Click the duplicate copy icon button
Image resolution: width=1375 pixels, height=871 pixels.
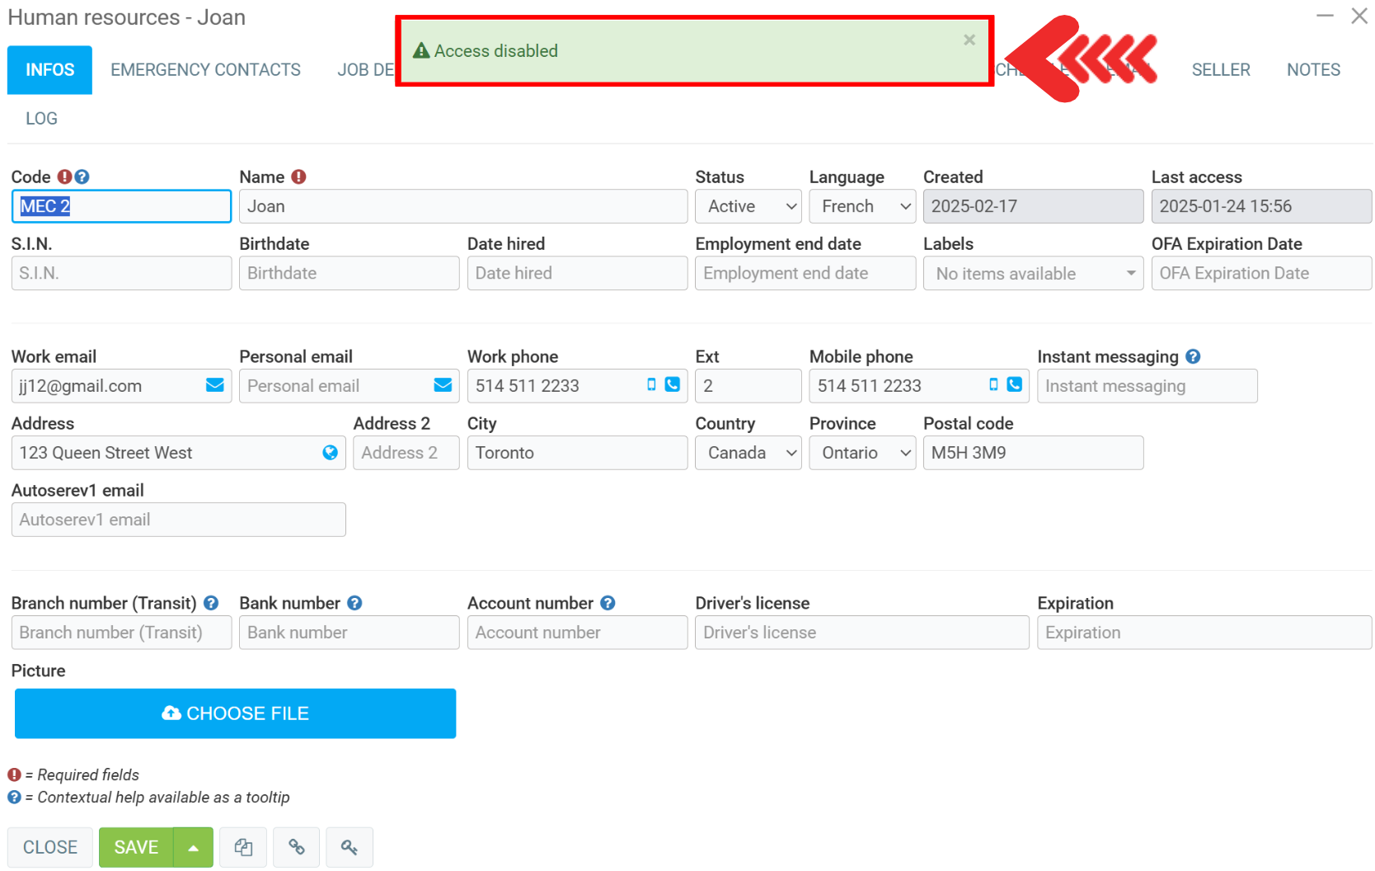coord(243,847)
